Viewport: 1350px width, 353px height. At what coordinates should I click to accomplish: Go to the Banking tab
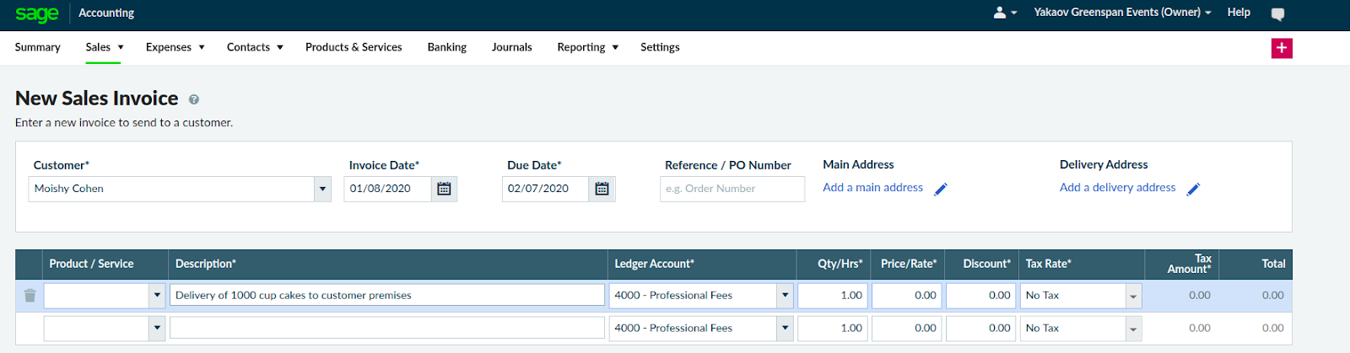coord(446,47)
